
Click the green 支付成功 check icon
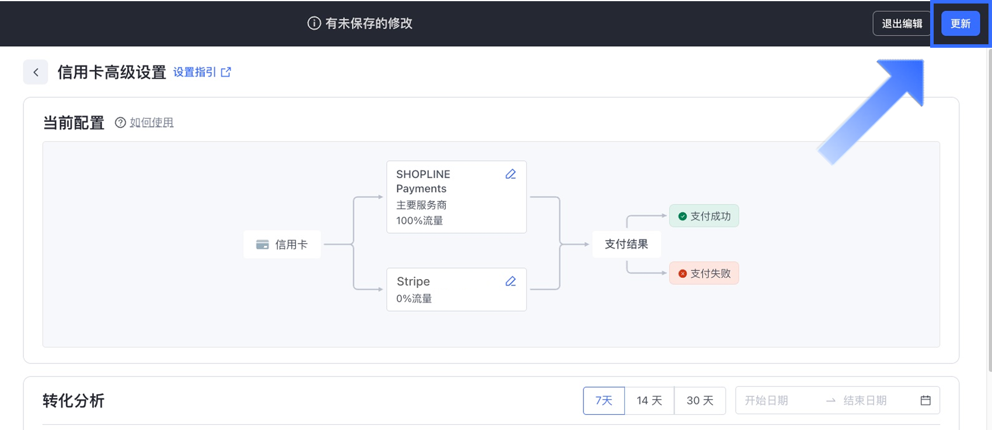tap(682, 216)
